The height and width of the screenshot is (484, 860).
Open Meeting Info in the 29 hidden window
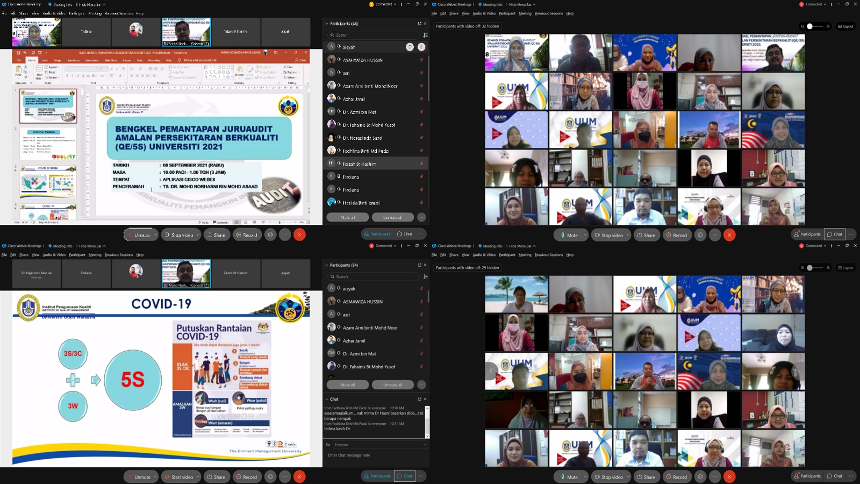click(x=491, y=246)
